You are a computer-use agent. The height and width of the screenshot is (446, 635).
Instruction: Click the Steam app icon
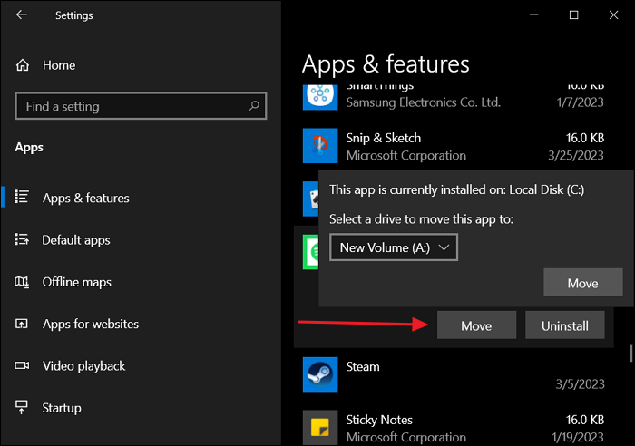318,374
